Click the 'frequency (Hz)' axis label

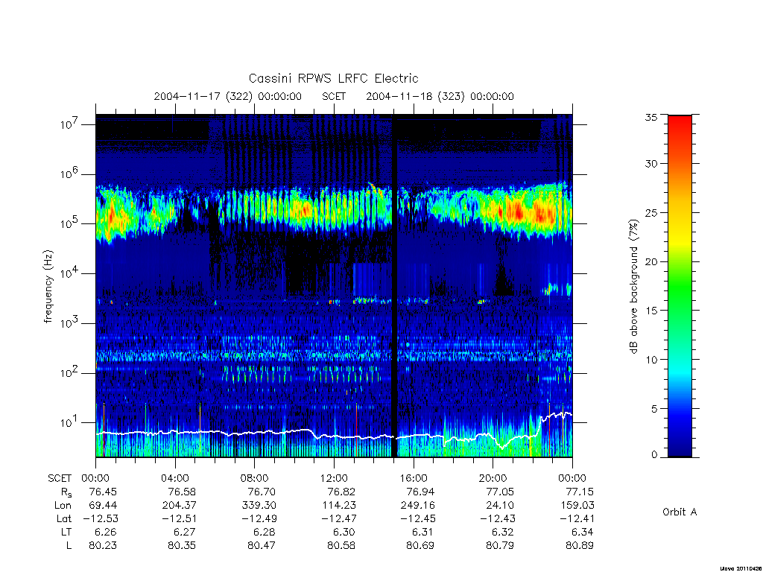(x=48, y=286)
